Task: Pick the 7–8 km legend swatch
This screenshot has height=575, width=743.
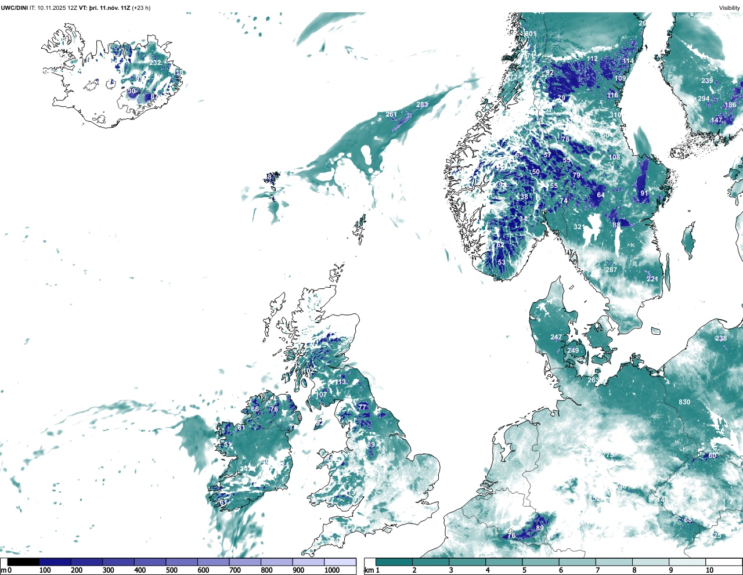Action: [x=614, y=562]
